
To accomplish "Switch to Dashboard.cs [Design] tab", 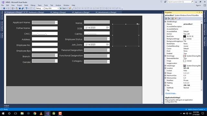I will click(x=36, y=12).
